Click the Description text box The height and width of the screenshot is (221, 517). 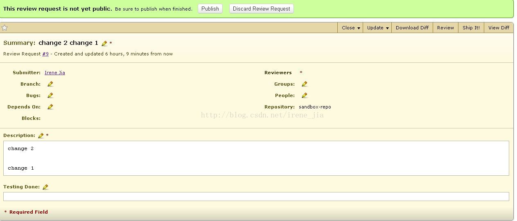click(256, 158)
